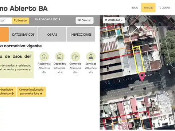Click the Residencia house icon

coord(44,57)
